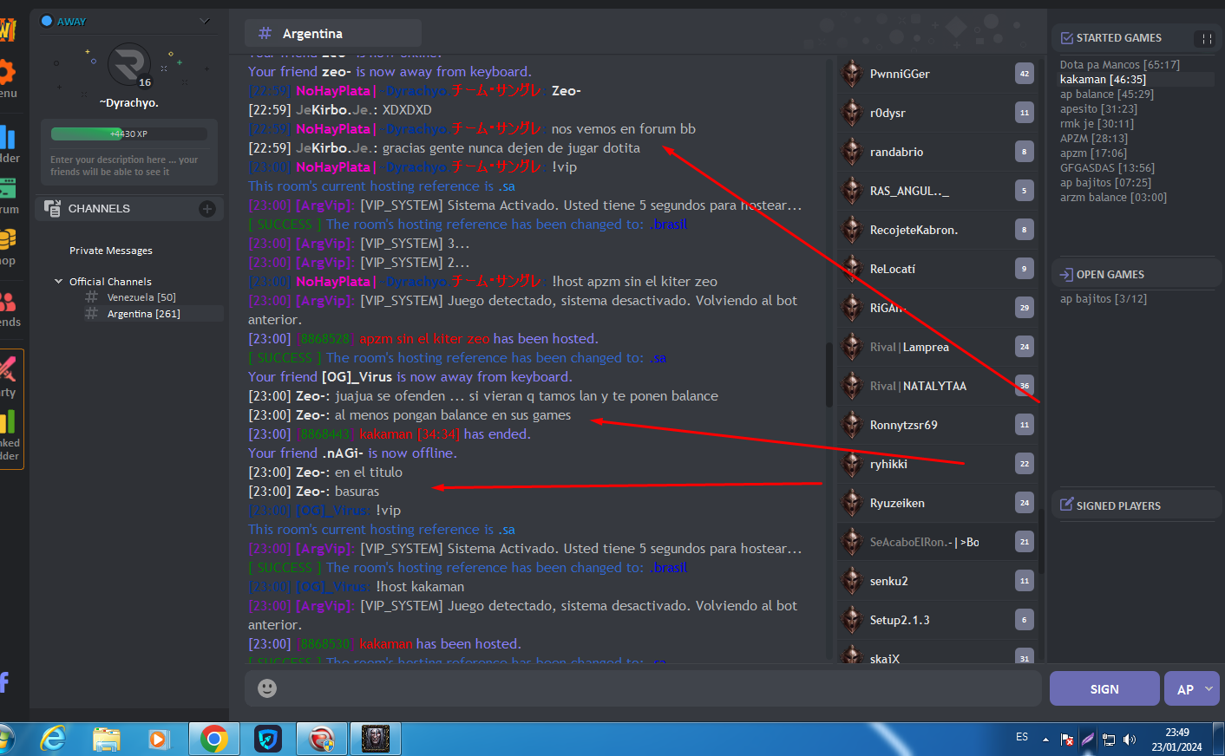Select game 'rmk je [30:11]'
This screenshot has width=1225, height=756.
tap(1097, 124)
